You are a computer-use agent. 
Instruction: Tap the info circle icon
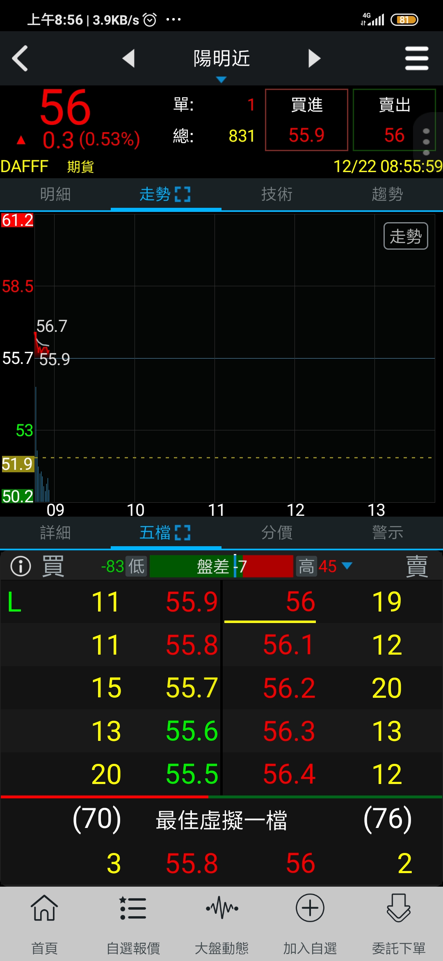(21, 566)
